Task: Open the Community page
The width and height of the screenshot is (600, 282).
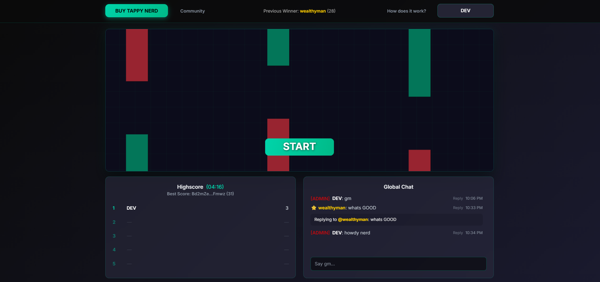Action: (x=192, y=11)
